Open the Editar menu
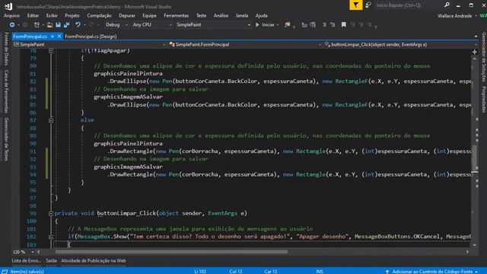The image size is (487, 274). click(x=33, y=15)
